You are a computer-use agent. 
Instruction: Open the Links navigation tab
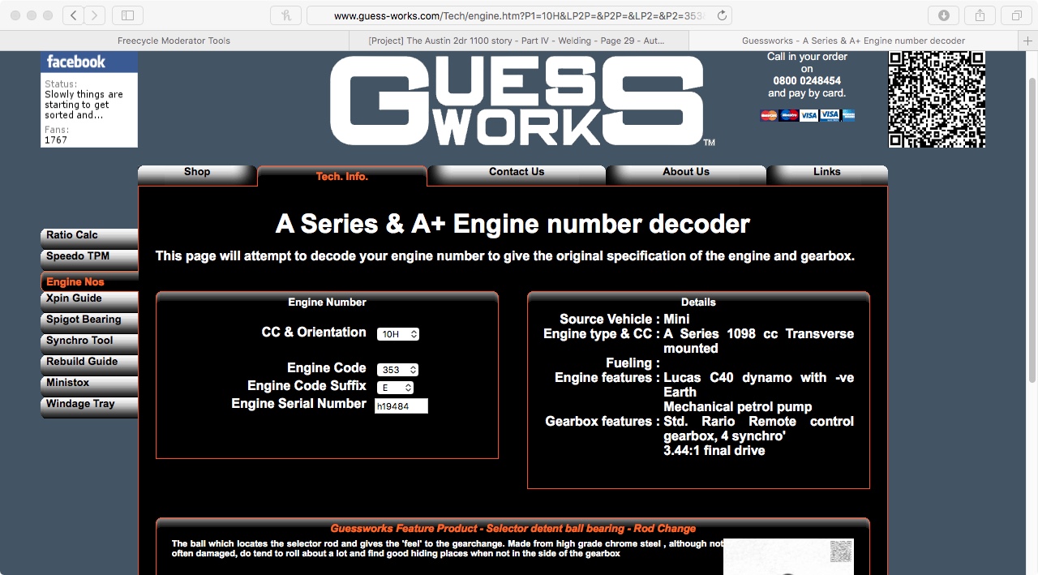827,174
